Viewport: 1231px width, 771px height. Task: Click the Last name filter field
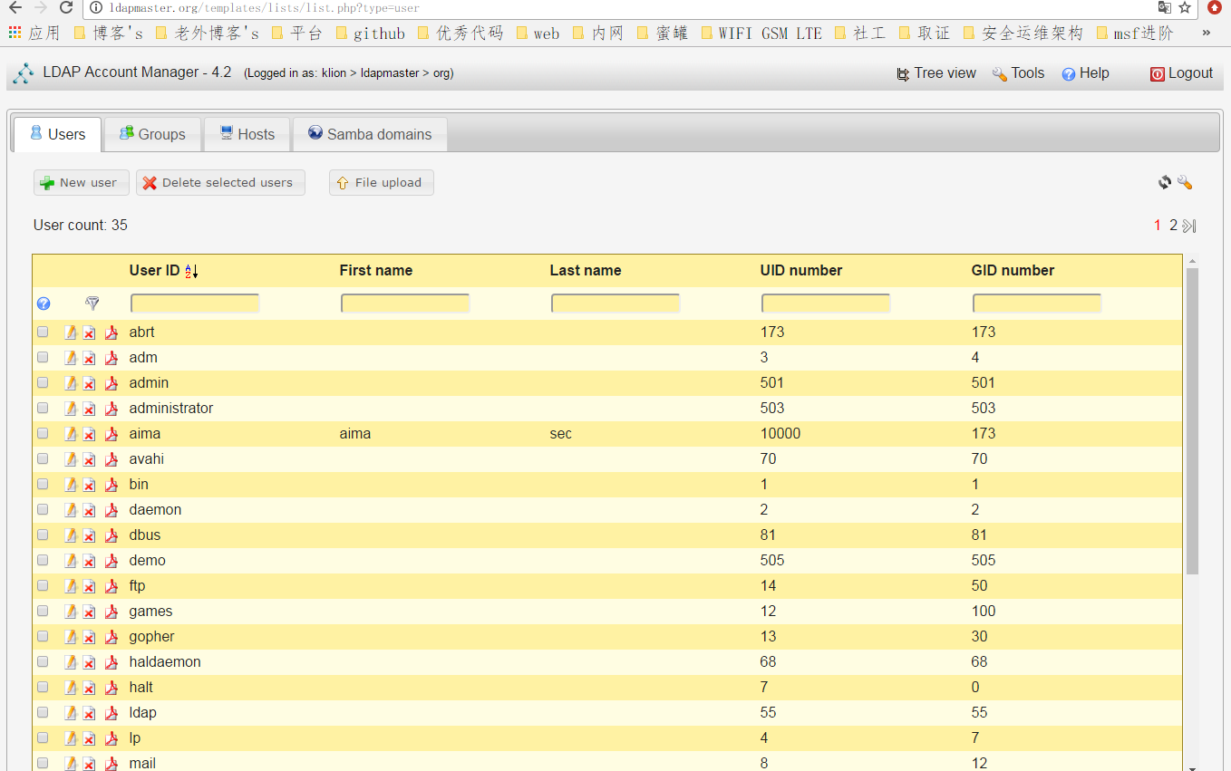[615, 304]
